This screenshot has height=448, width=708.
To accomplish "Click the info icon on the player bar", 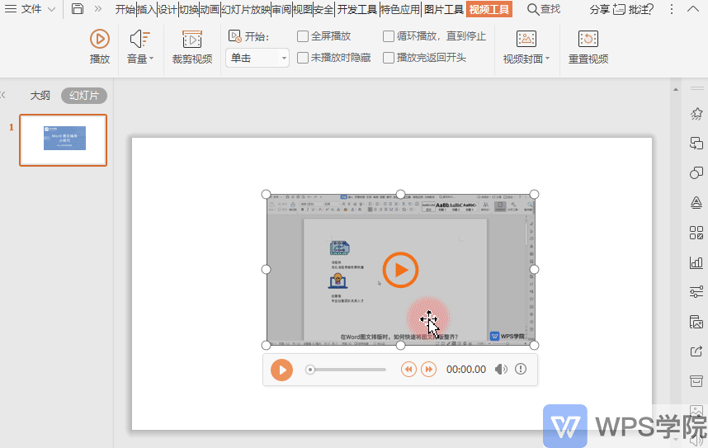I will coord(521,369).
